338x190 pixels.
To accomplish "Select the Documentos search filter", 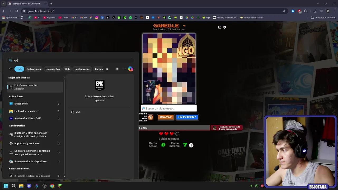I will (x=53, y=69).
